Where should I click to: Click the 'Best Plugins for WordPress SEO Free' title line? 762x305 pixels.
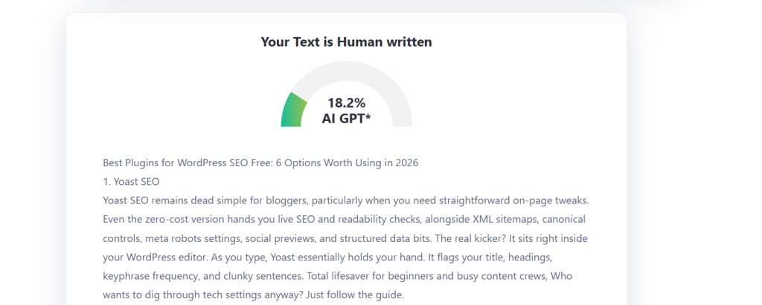(260, 163)
